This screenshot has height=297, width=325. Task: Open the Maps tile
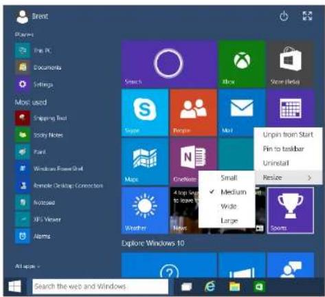click(145, 162)
